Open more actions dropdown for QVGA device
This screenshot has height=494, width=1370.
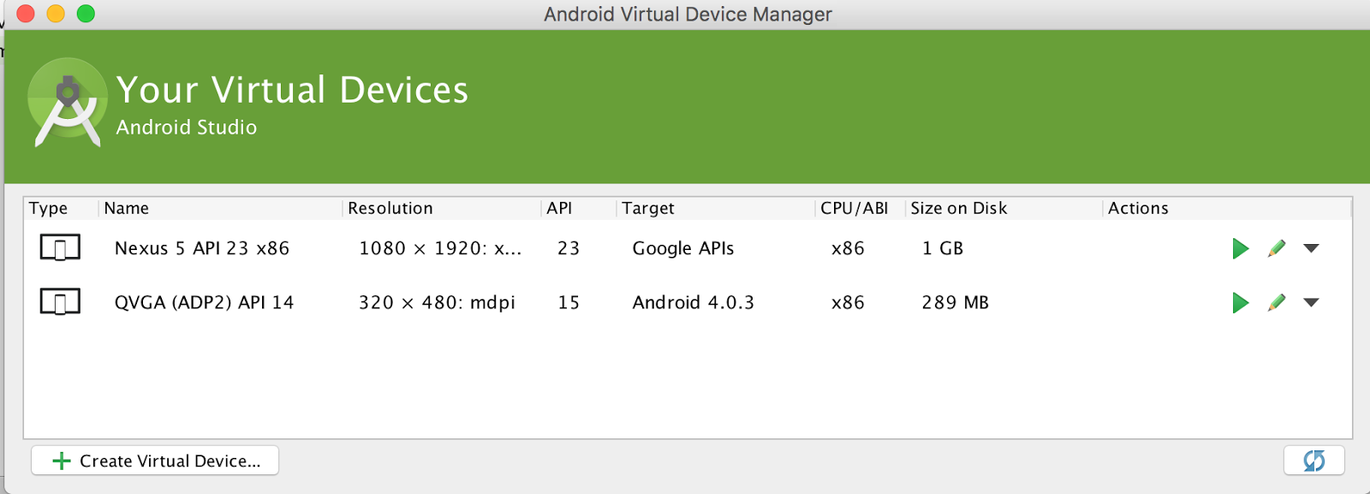point(1311,303)
